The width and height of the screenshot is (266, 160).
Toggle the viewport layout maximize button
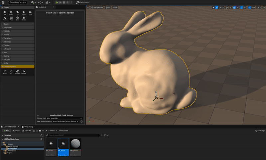pyautogui.click(x=264, y=7)
